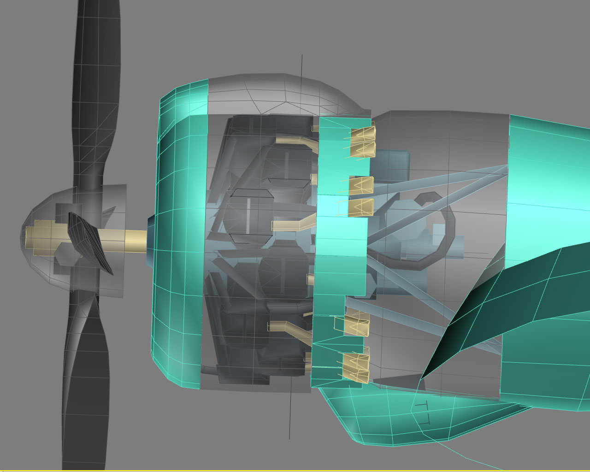The height and width of the screenshot is (472, 590).
Task: Click the gray upper cowling bulge
Action: click(x=286, y=94)
